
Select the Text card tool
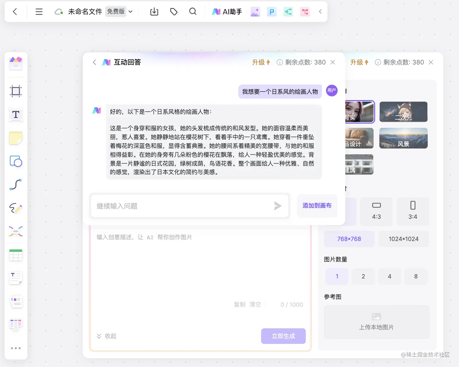16,278
